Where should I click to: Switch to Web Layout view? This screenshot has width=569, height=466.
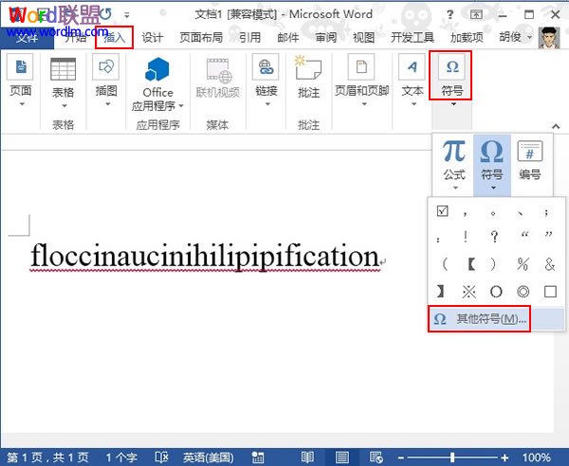click(376, 457)
